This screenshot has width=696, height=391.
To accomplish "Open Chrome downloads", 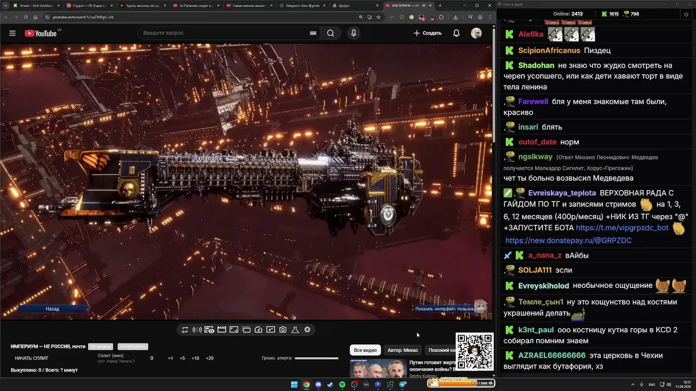I will point(456,17).
